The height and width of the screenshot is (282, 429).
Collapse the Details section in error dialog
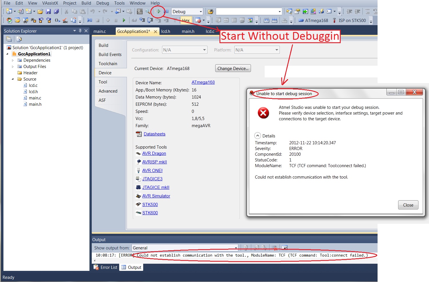(258, 136)
